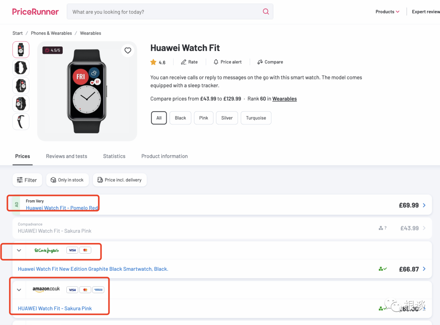Select the Black color variant
The image size is (440, 325).
point(180,118)
